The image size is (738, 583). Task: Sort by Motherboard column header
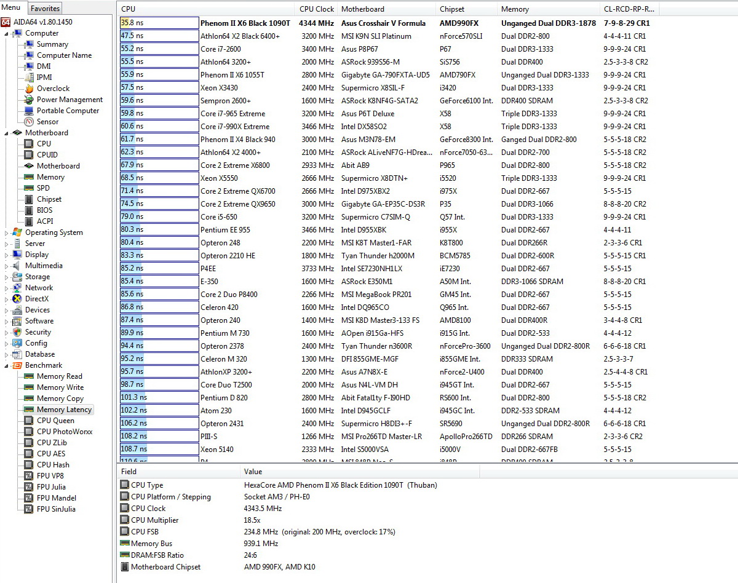coord(387,9)
